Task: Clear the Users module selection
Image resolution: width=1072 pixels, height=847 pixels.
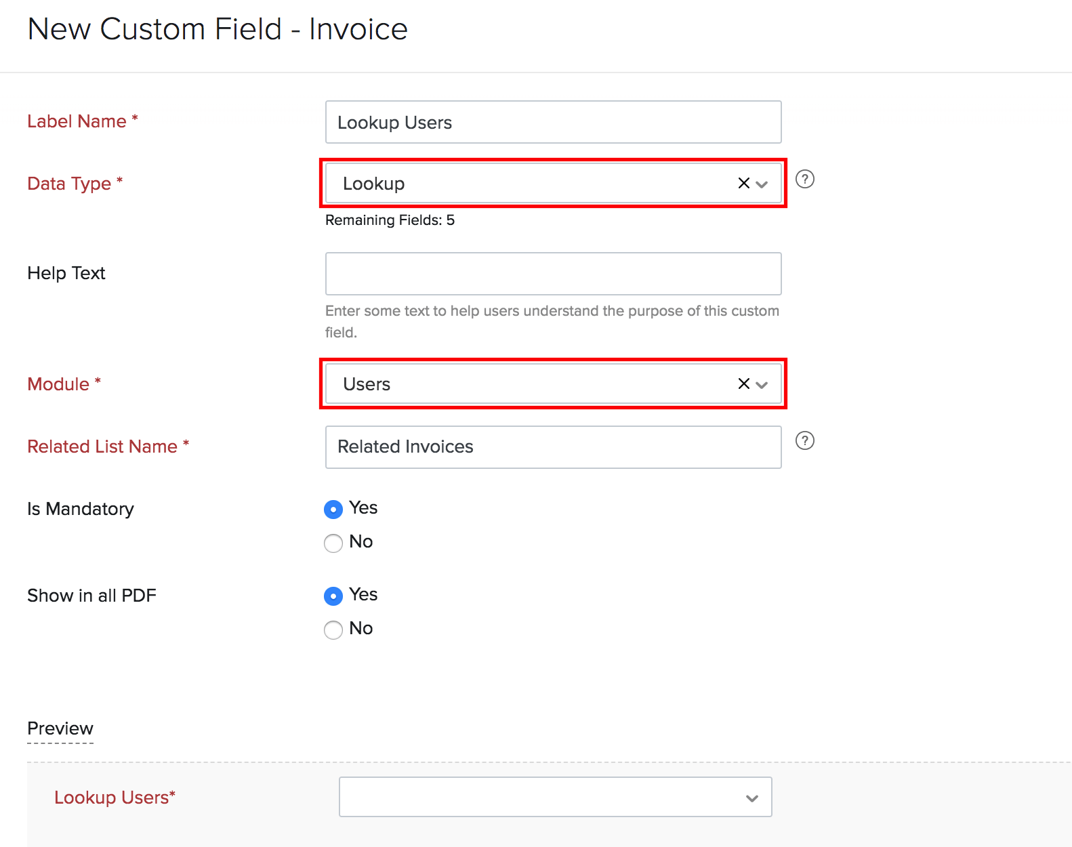Action: [743, 384]
